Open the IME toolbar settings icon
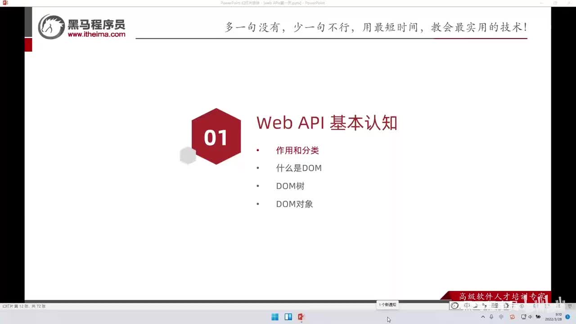576x324 pixels. pyautogui.click(x=506, y=306)
